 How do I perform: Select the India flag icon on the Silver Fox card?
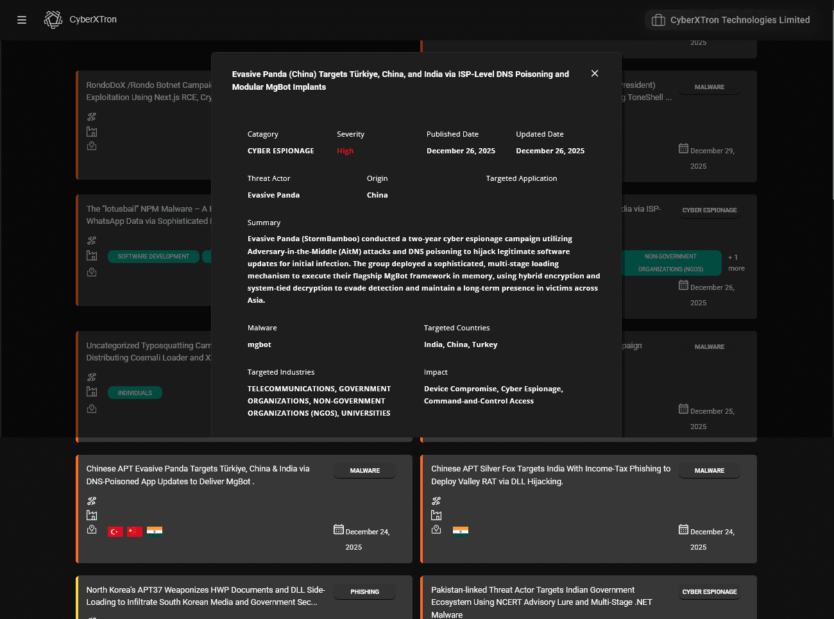[460, 530]
